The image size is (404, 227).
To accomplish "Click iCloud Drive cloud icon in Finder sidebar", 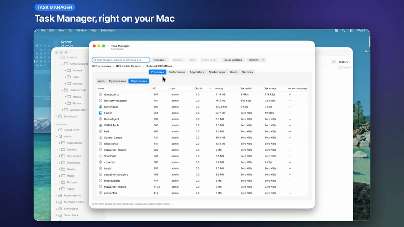I will point(60,130).
